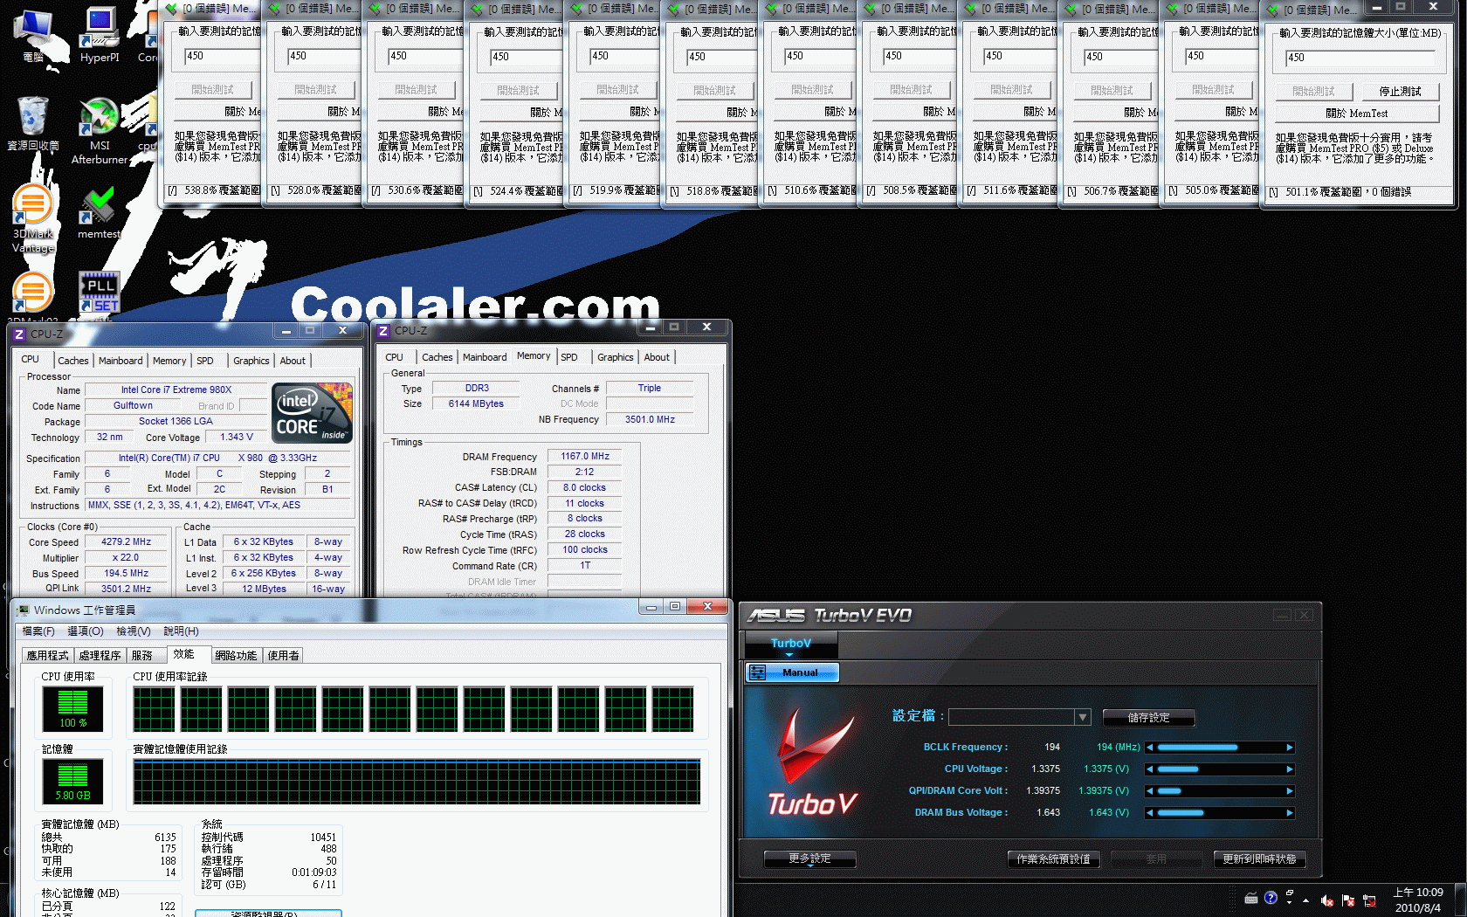Show hidden tray icons arrow
Image resolution: width=1467 pixels, height=917 pixels.
tap(1305, 900)
